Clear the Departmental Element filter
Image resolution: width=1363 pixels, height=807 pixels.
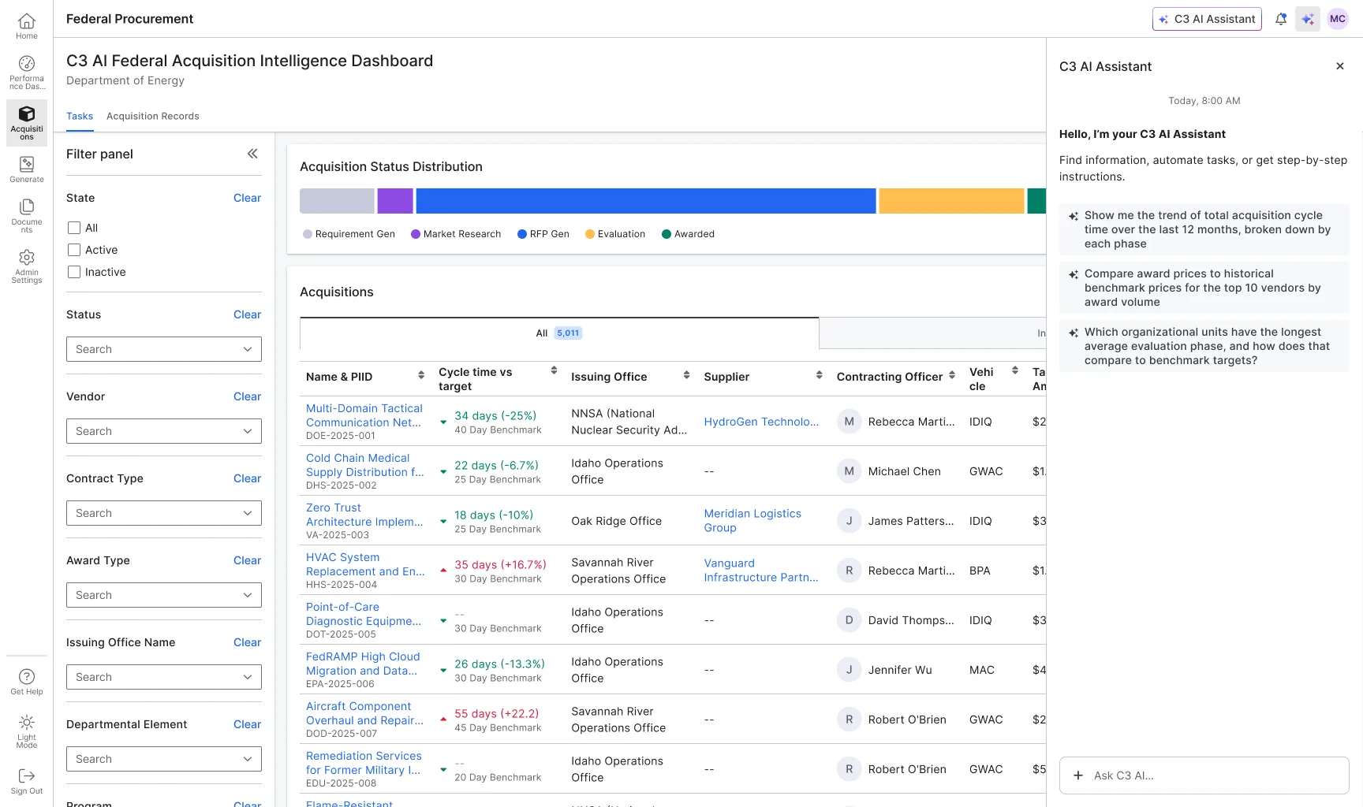(x=247, y=724)
